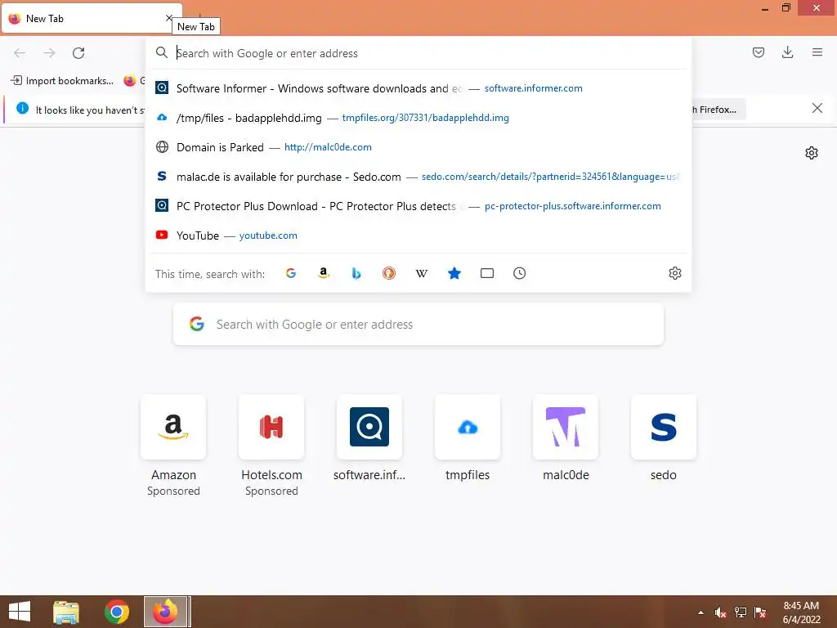The height and width of the screenshot is (628, 837).
Task: Reload the current page
Action: [78, 53]
